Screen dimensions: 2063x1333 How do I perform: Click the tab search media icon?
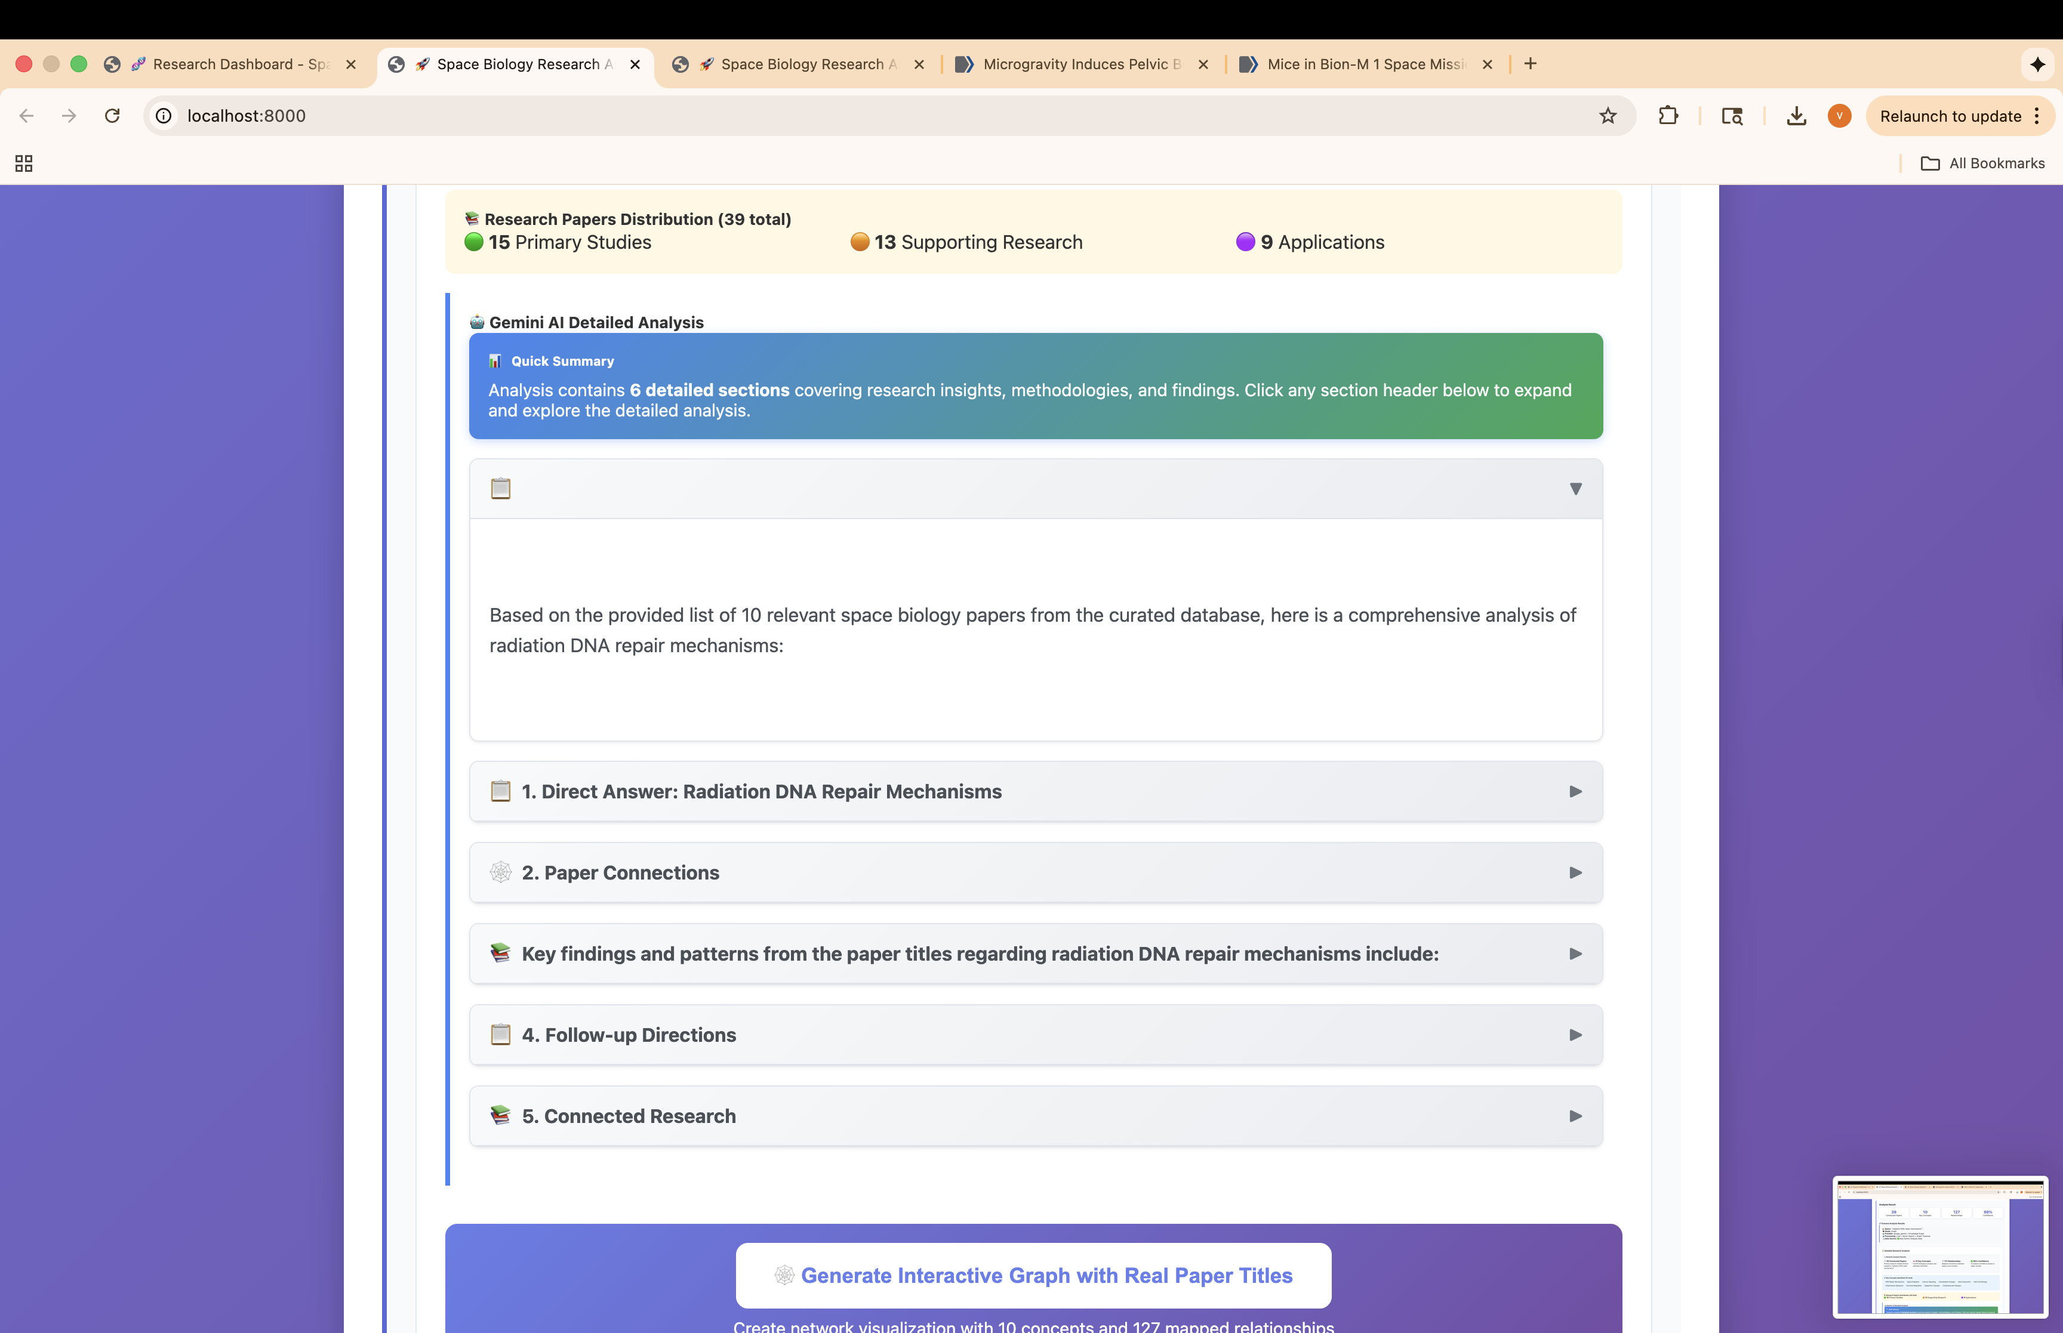(1732, 116)
